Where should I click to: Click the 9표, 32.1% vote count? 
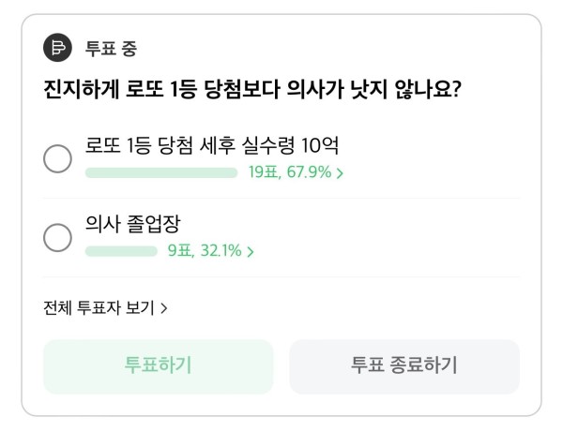pos(205,251)
